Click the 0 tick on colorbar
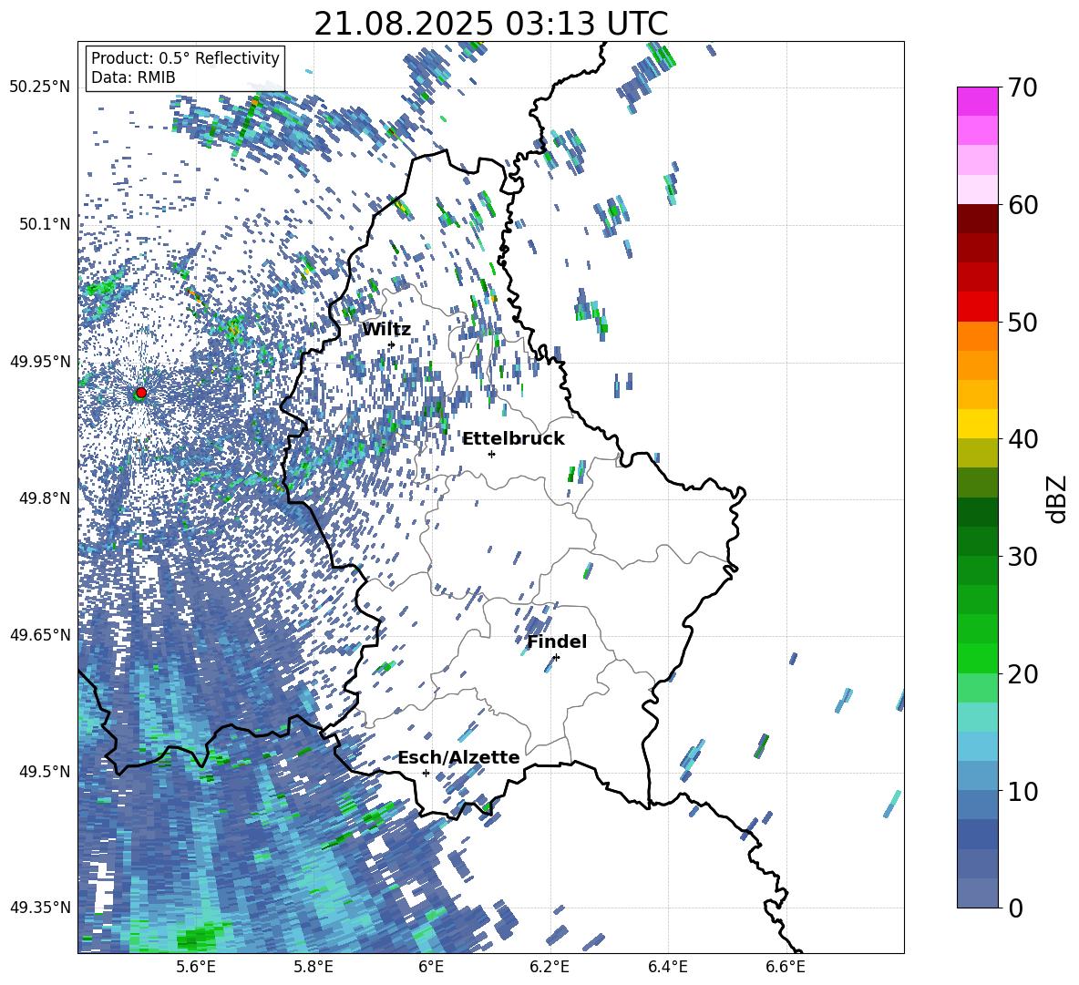Screen dimensions: 1079x985 pos(1015,908)
